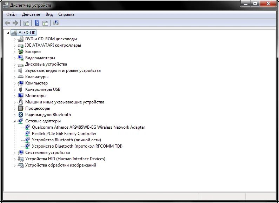This screenshot has width=279, height=203.
Task: Open the Файл menu
Action: click(11, 14)
